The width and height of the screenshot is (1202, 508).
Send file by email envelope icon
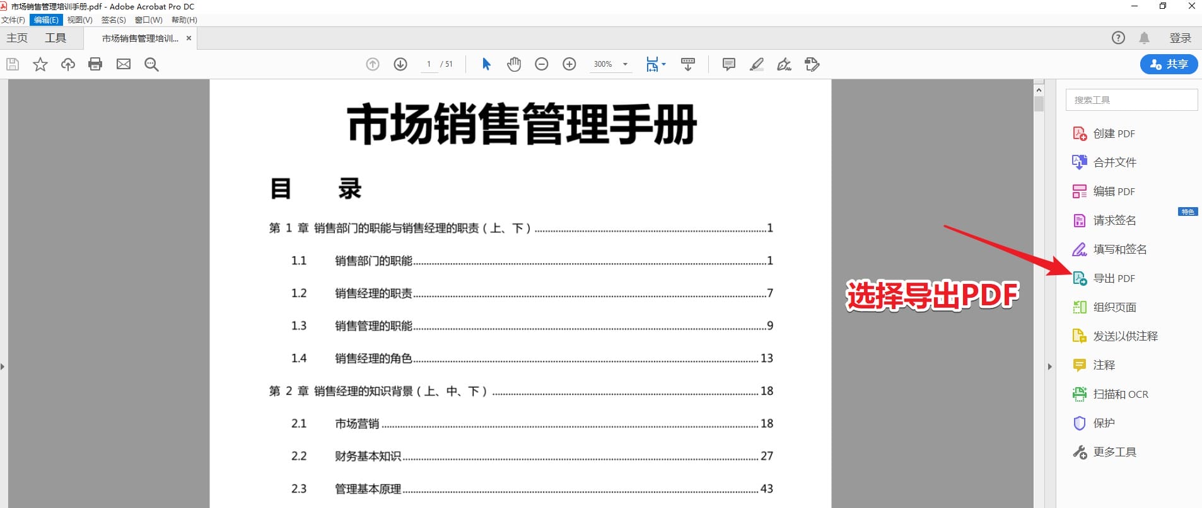pos(124,64)
